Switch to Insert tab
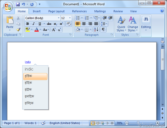 [x=37, y=11]
